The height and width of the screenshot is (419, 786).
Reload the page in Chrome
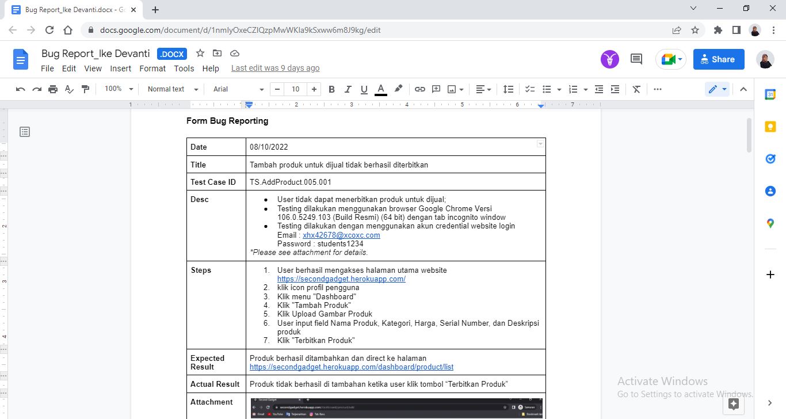(x=49, y=30)
